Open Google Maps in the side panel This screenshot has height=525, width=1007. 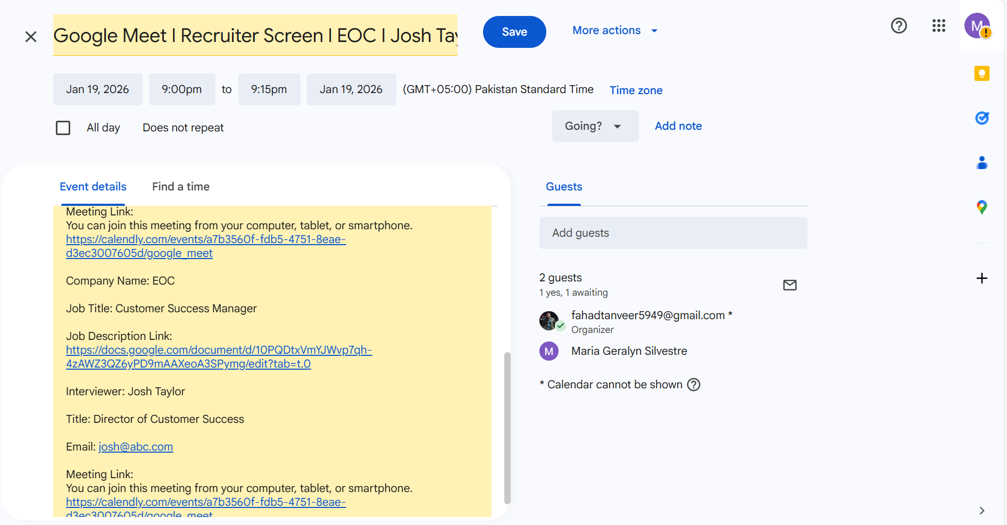[x=982, y=207]
